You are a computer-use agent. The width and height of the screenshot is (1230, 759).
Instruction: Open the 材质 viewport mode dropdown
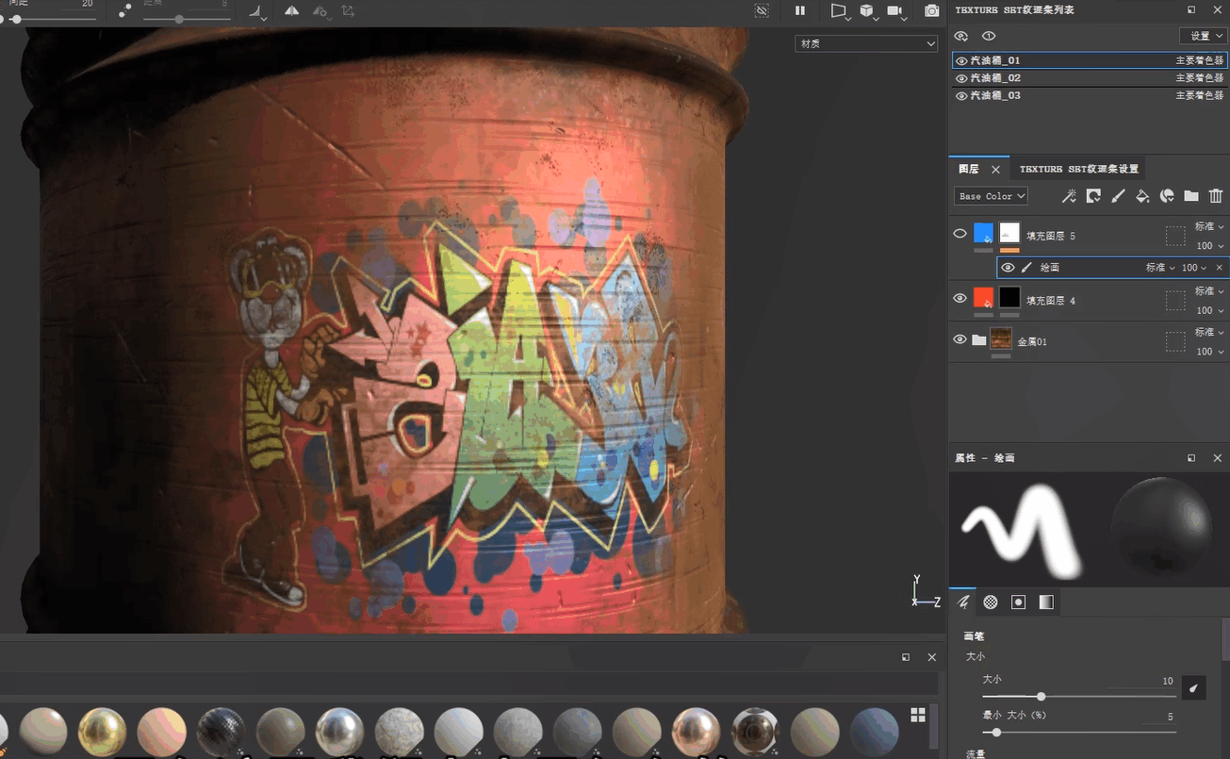(x=867, y=43)
